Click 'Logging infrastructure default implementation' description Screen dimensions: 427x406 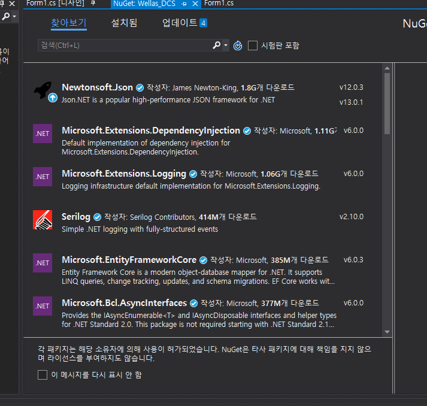pos(191,186)
